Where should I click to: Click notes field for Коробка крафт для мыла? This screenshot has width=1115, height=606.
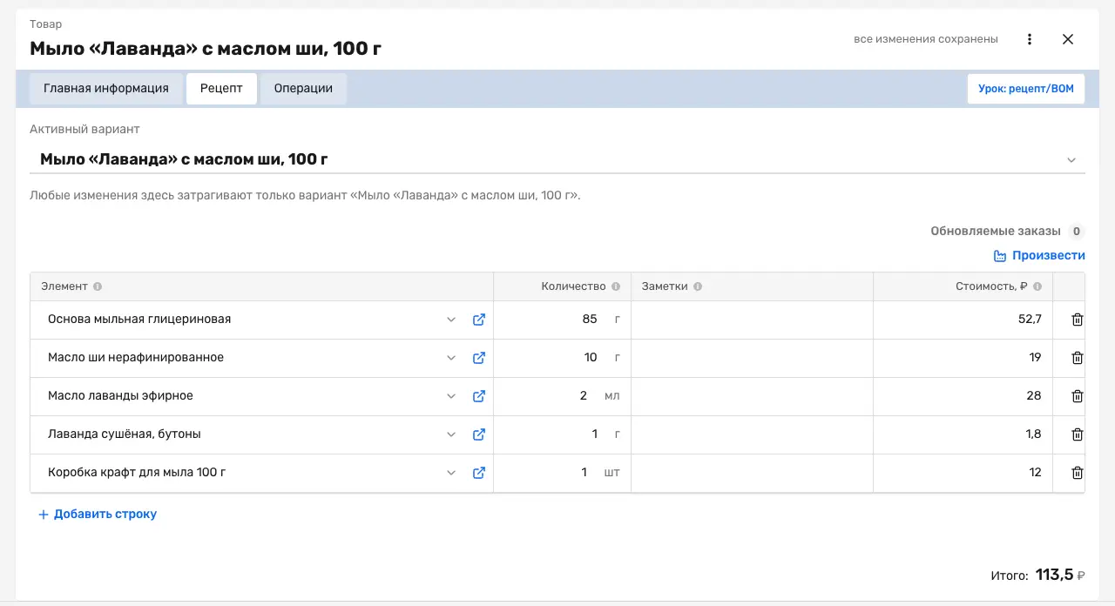(x=752, y=473)
